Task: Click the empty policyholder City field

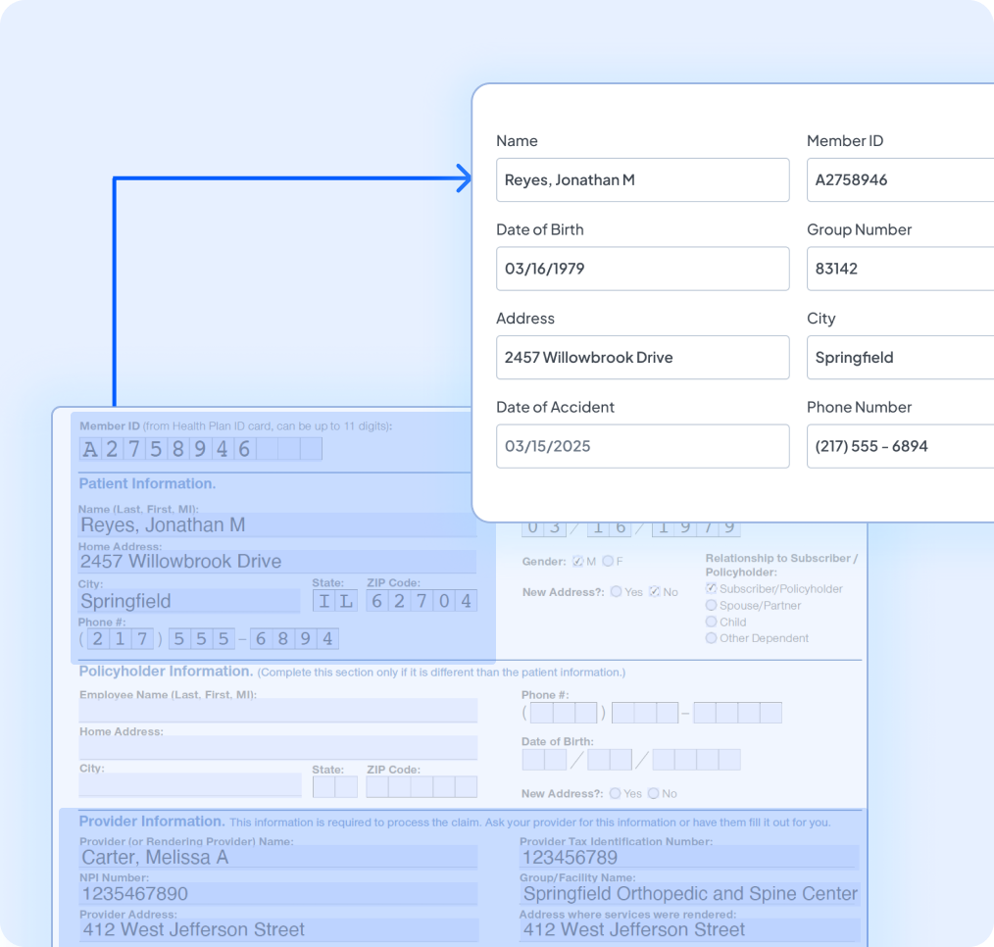Action: pos(190,784)
